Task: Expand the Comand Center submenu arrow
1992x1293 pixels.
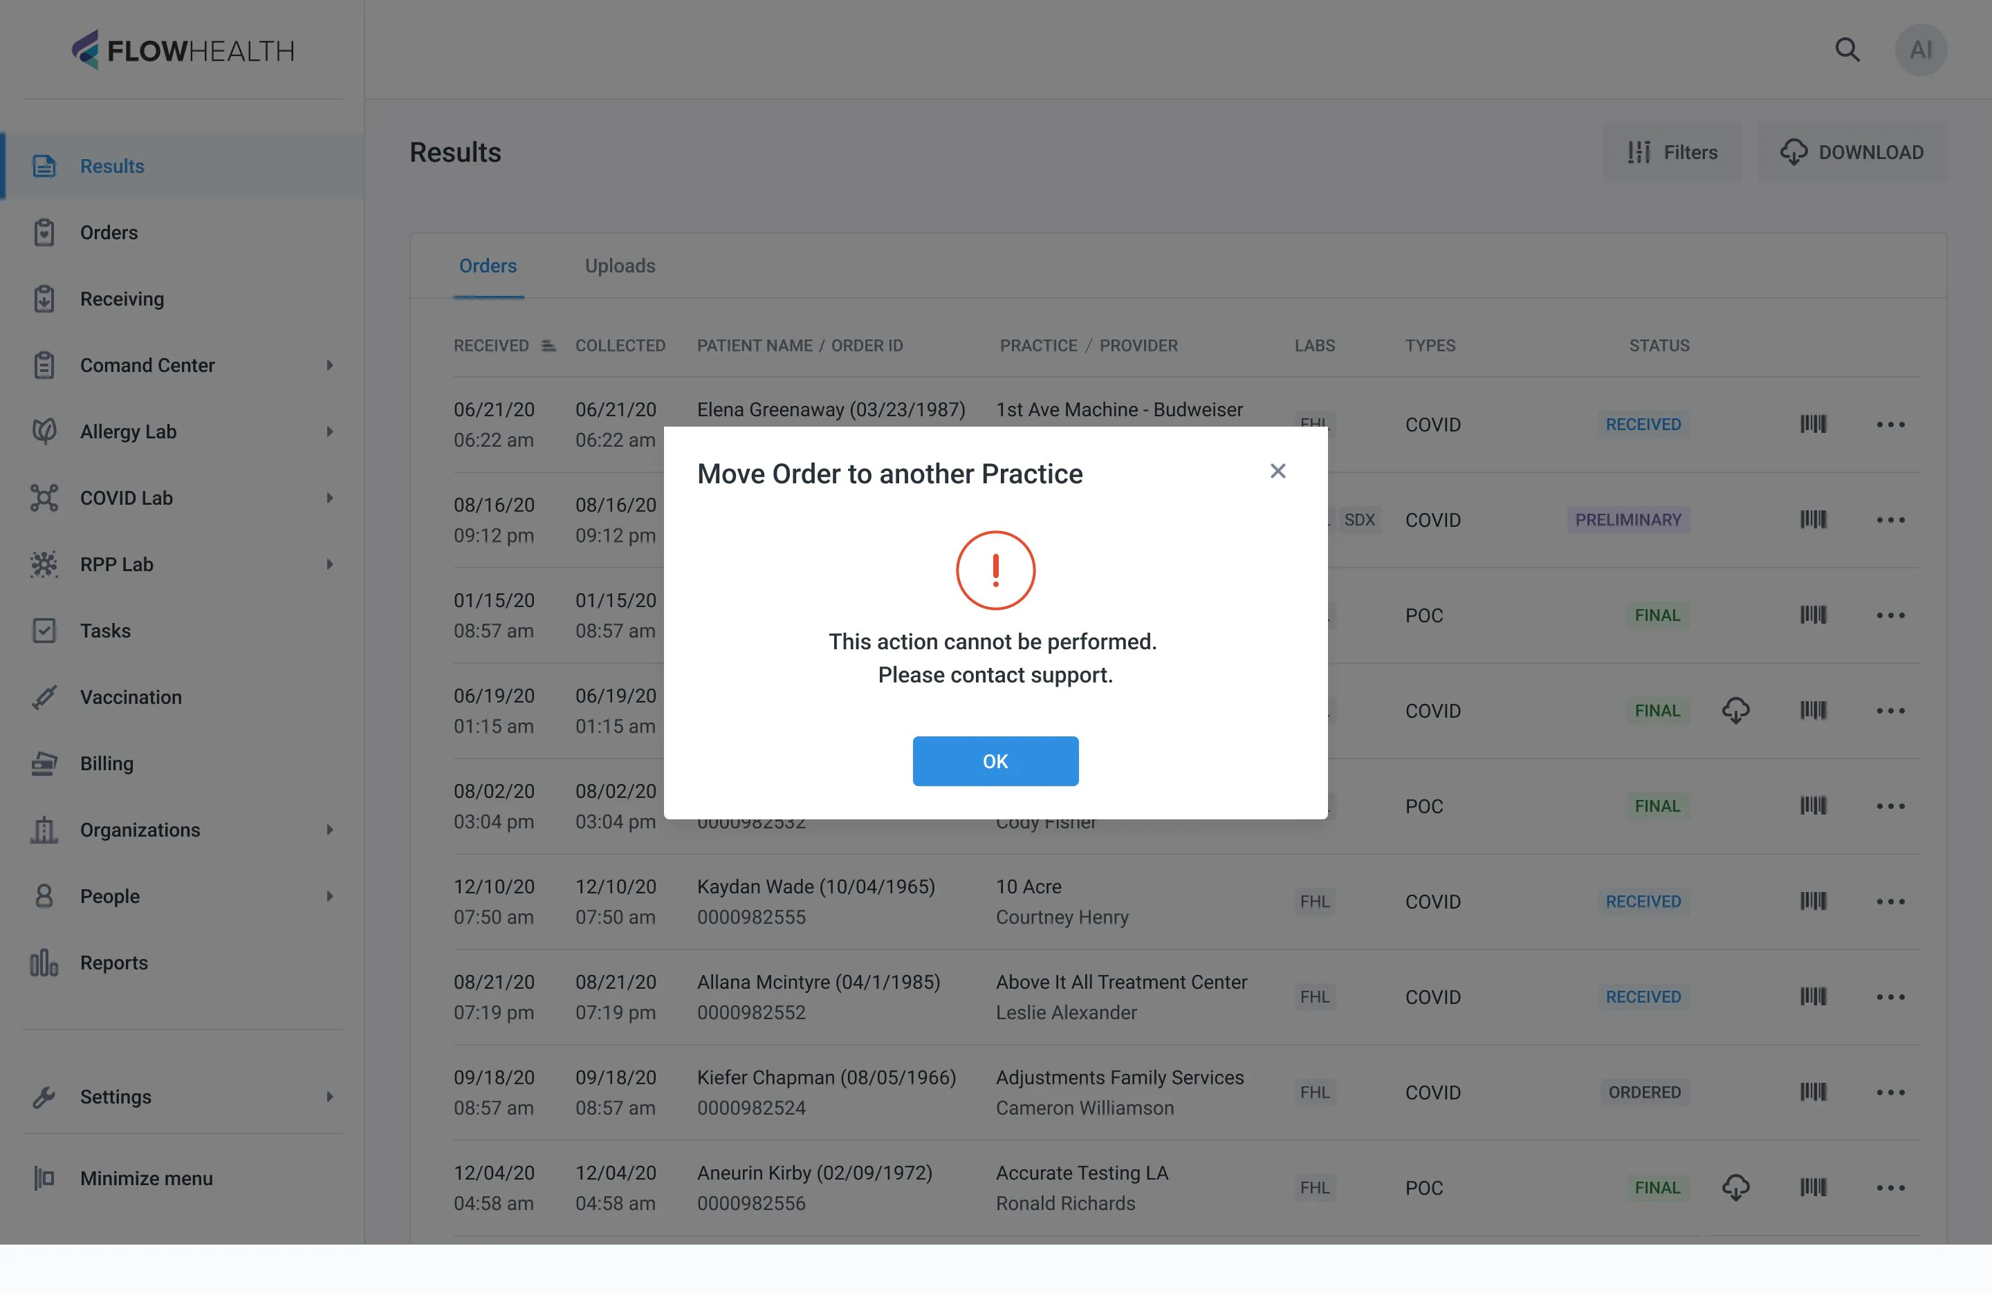Action: [330, 365]
